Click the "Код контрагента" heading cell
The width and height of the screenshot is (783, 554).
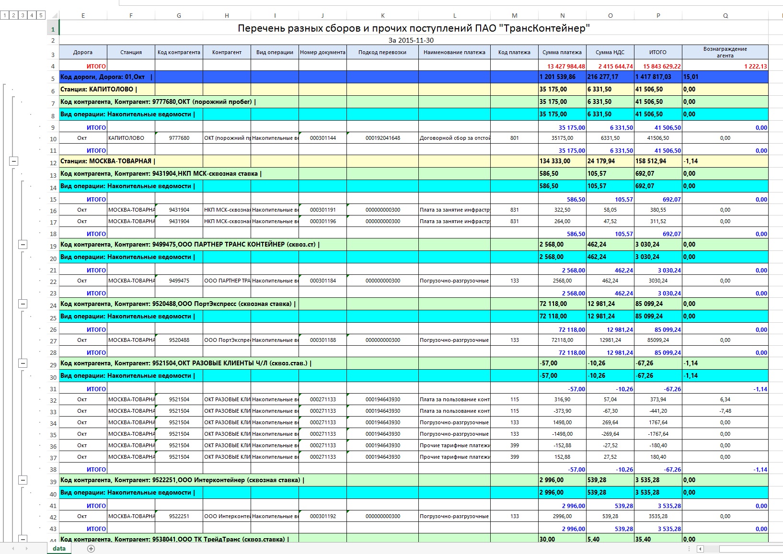pos(179,52)
